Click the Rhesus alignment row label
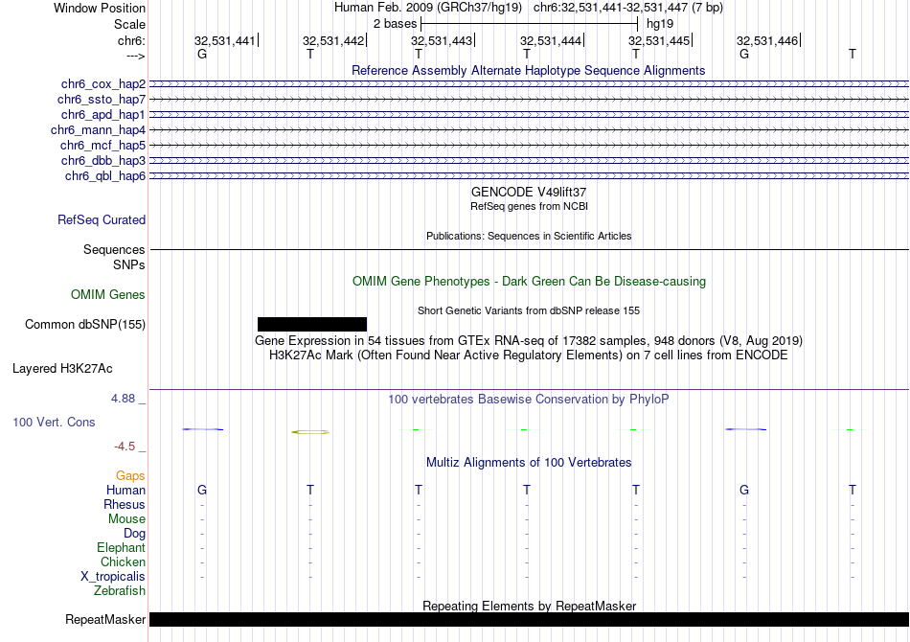The image size is (910, 642). pyautogui.click(x=125, y=504)
